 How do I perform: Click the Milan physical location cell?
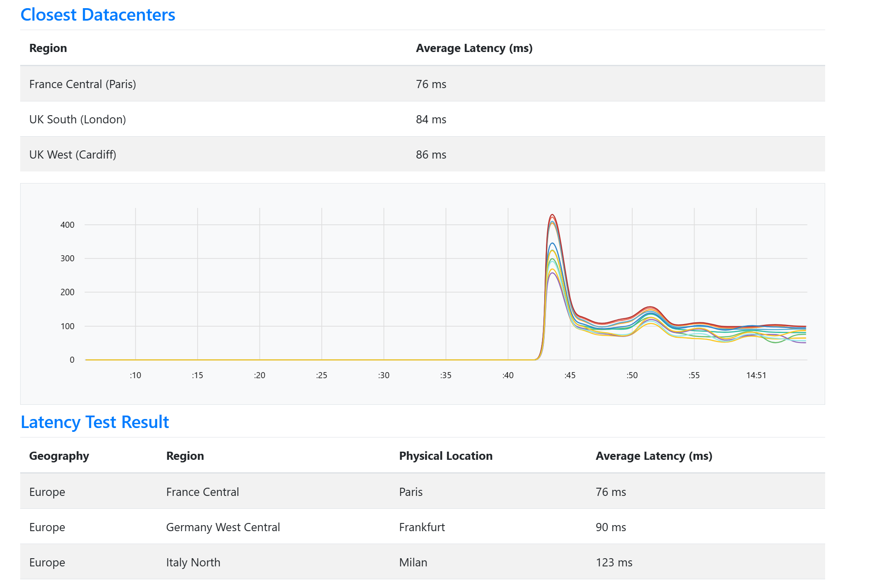[413, 562]
